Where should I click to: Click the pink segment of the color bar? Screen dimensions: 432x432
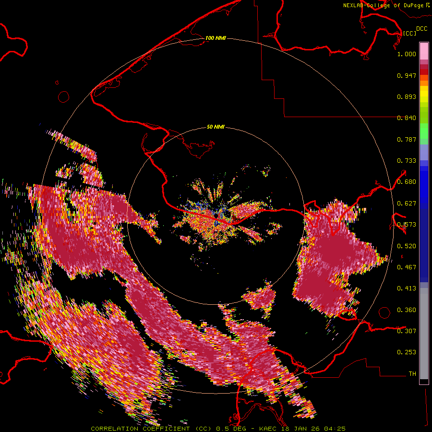point(424,51)
